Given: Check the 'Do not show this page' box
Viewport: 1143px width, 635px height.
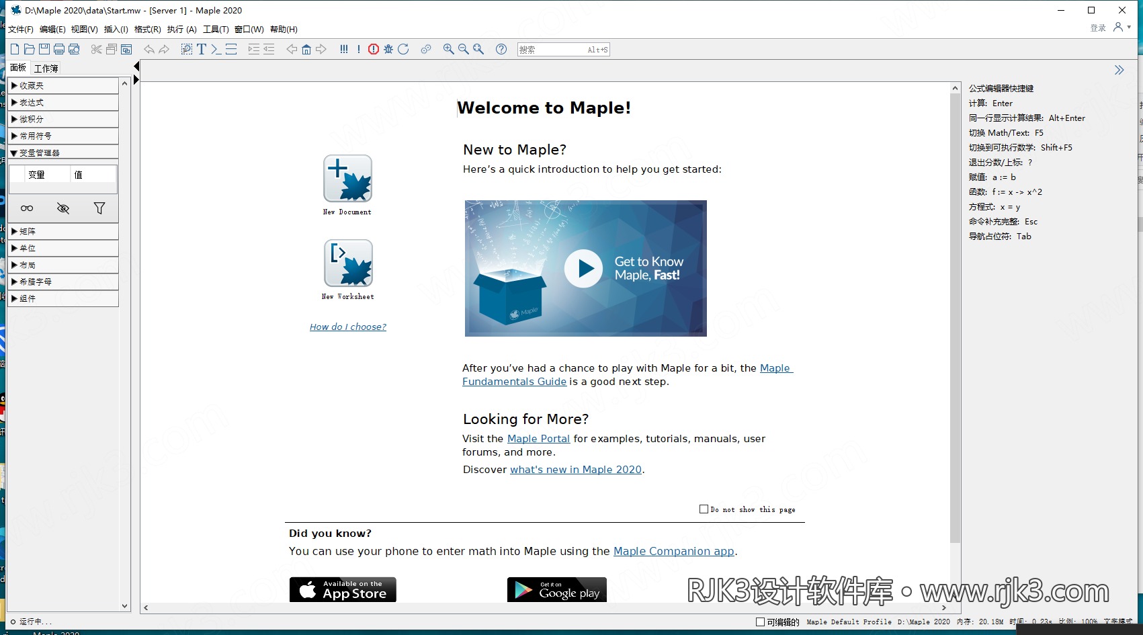Looking at the screenshot, I should pyautogui.click(x=704, y=509).
